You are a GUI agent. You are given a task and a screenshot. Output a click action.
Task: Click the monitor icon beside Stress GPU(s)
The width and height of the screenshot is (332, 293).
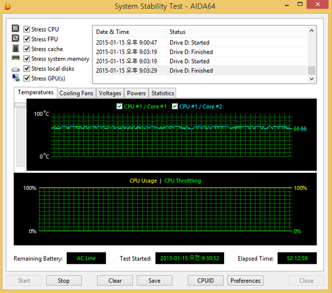[15, 78]
